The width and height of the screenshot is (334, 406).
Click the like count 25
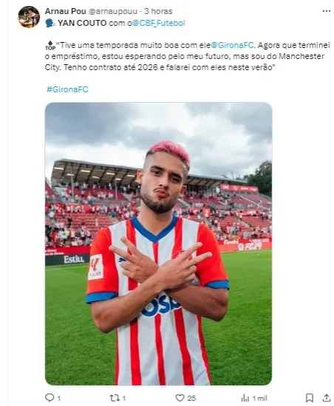point(191,398)
